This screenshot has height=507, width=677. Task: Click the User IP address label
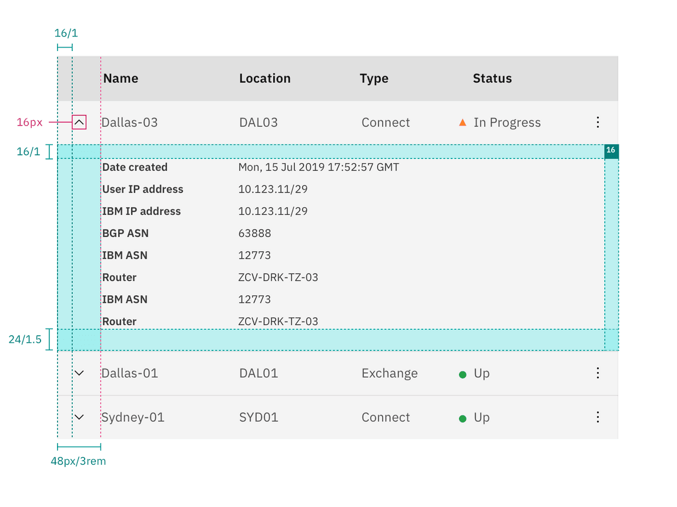(142, 190)
